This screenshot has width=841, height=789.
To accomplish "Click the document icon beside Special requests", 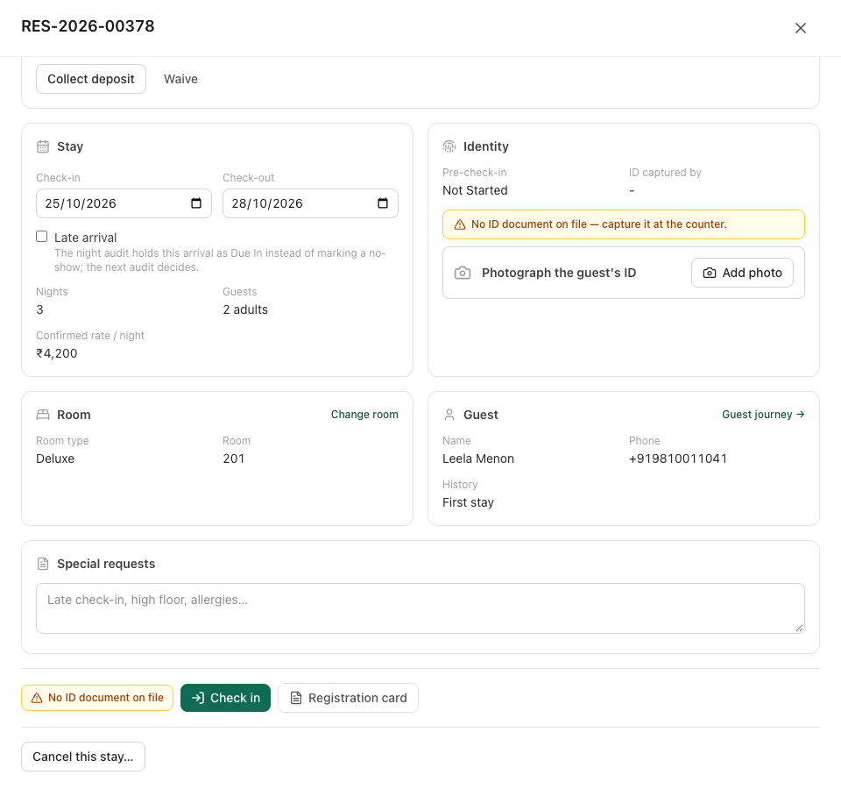I will coord(43,564).
